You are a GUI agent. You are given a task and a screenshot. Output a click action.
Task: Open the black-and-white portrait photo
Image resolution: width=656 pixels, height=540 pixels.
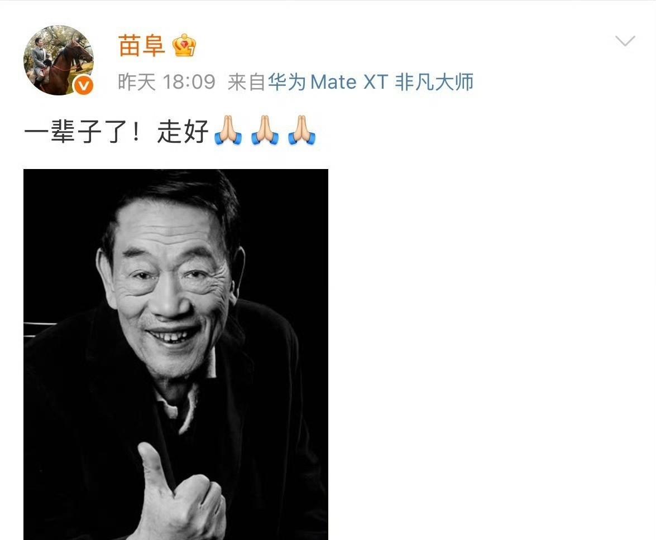click(x=176, y=354)
